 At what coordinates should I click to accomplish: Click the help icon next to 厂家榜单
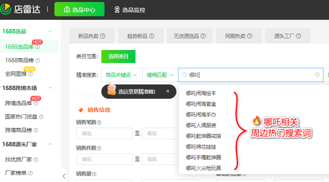31,173
